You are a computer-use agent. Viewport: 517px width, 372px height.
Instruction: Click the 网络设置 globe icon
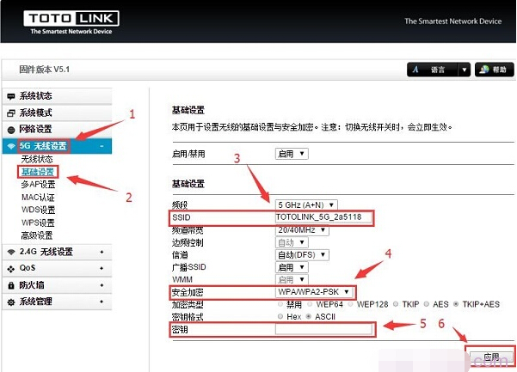click(x=11, y=129)
